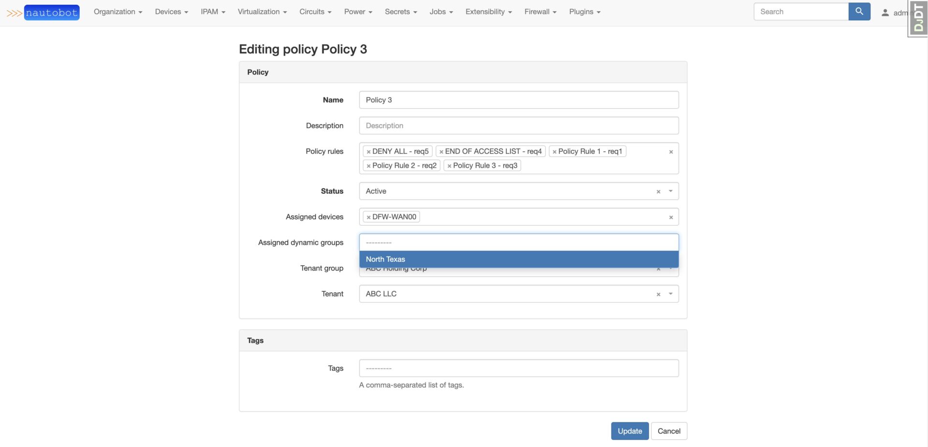Click the admin user icon
The width and height of the screenshot is (928, 447).
885,13
